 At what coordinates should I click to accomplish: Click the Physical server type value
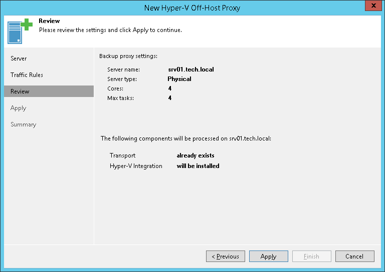coord(179,79)
